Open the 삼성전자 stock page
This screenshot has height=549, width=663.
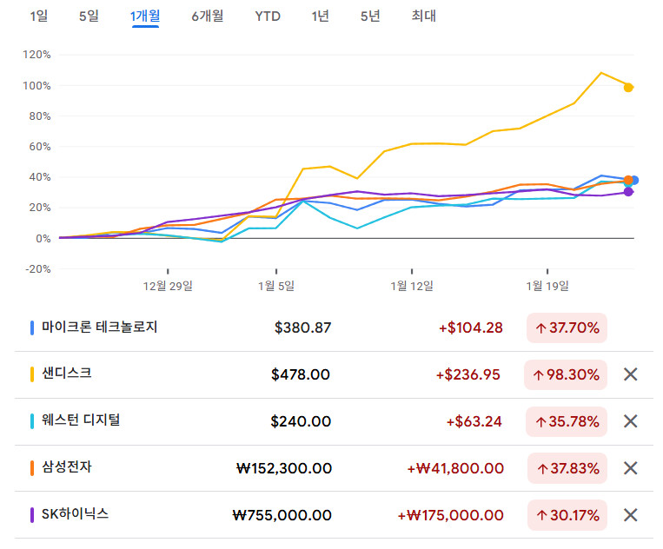[66, 467]
